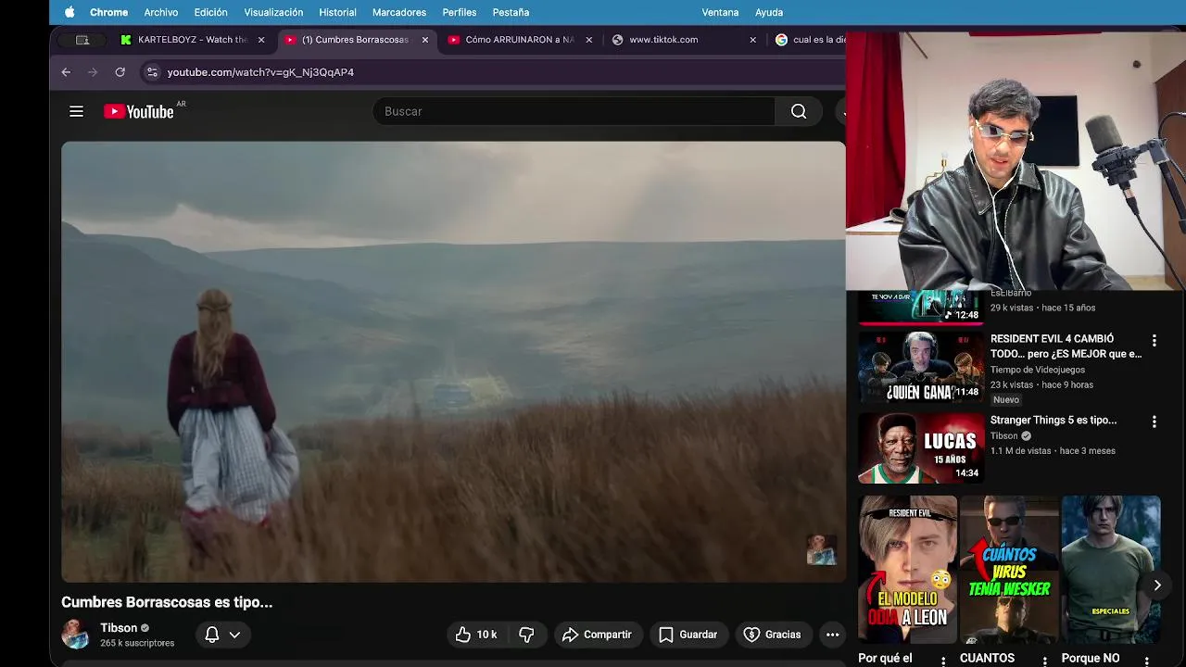Open the EL MODELO ODIA A LEON short

pos(907,570)
